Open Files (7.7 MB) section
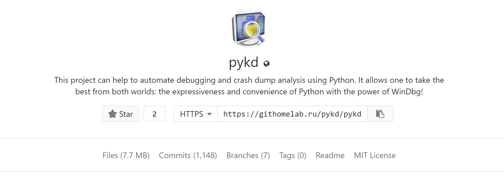The height and width of the screenshot is (176, 504). (126, 155)
